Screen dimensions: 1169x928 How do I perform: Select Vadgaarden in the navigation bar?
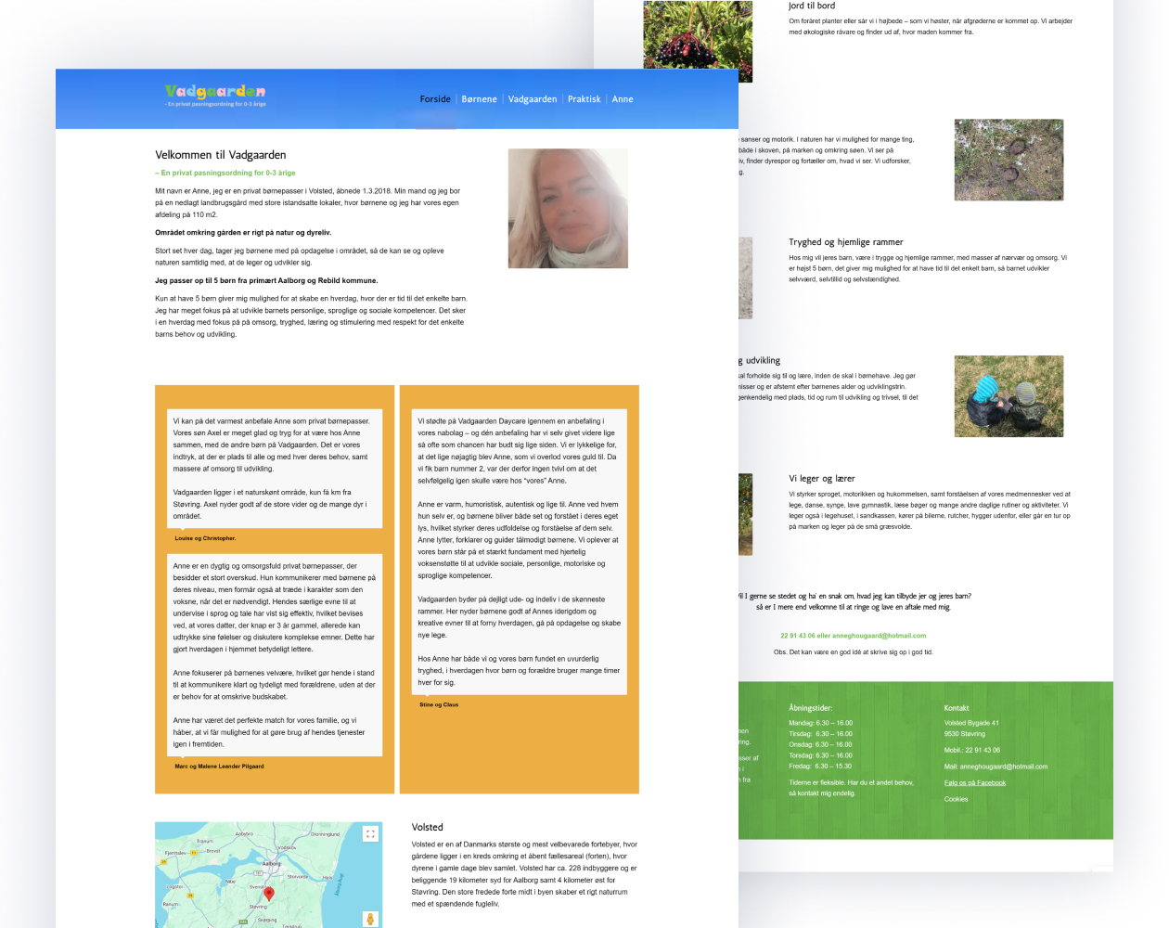tap(533, 99)
